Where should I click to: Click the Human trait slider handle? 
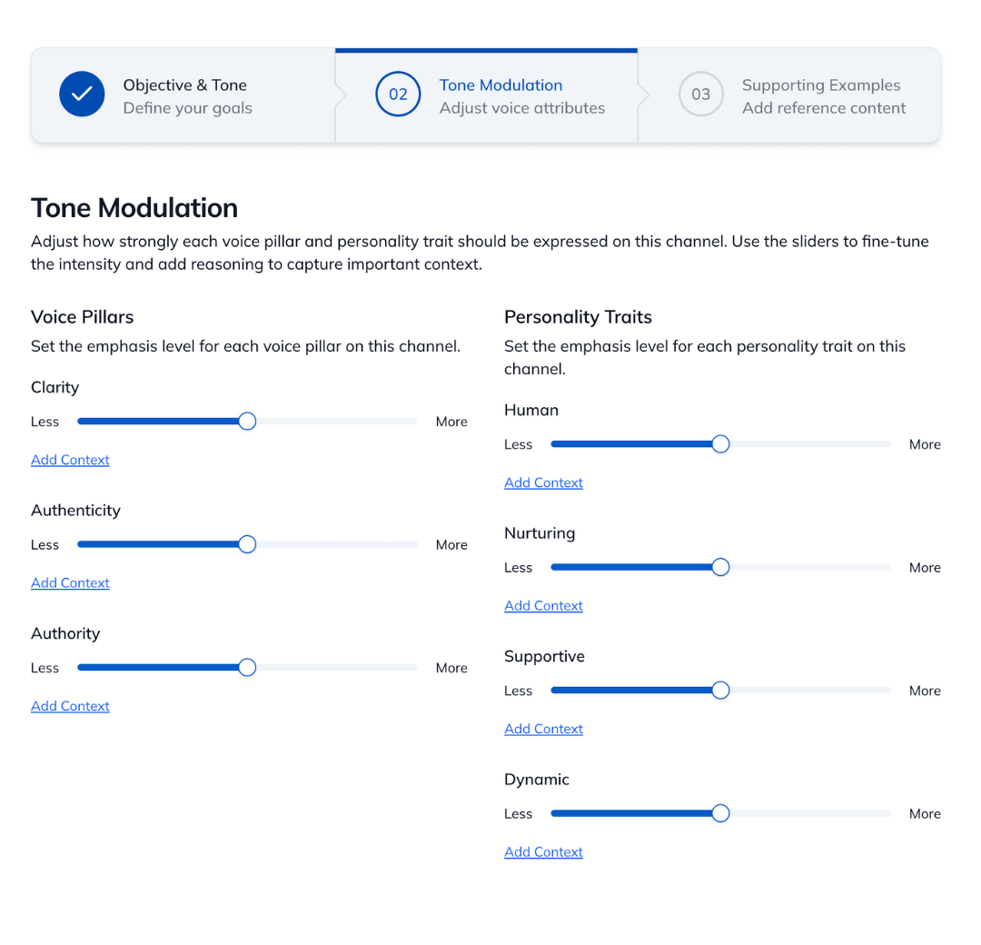point(720,444)
